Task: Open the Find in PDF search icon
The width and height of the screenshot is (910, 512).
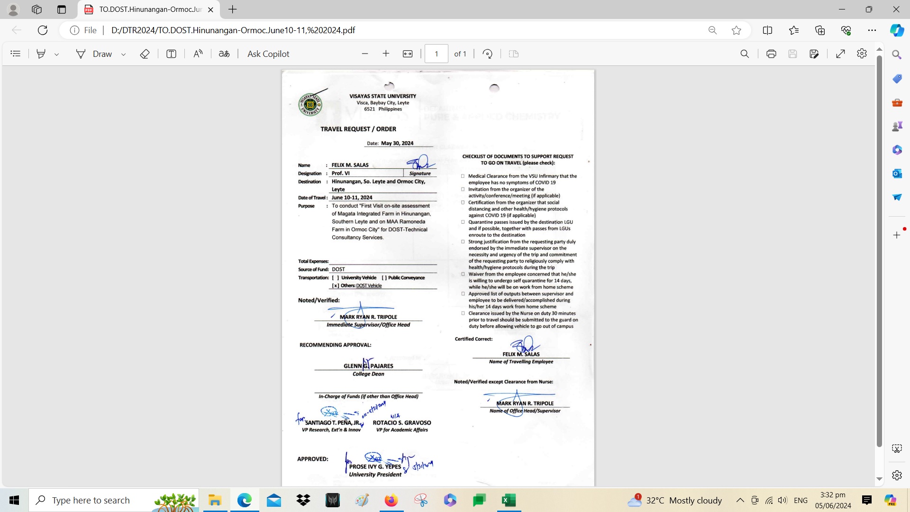Action: pos(745,54)
